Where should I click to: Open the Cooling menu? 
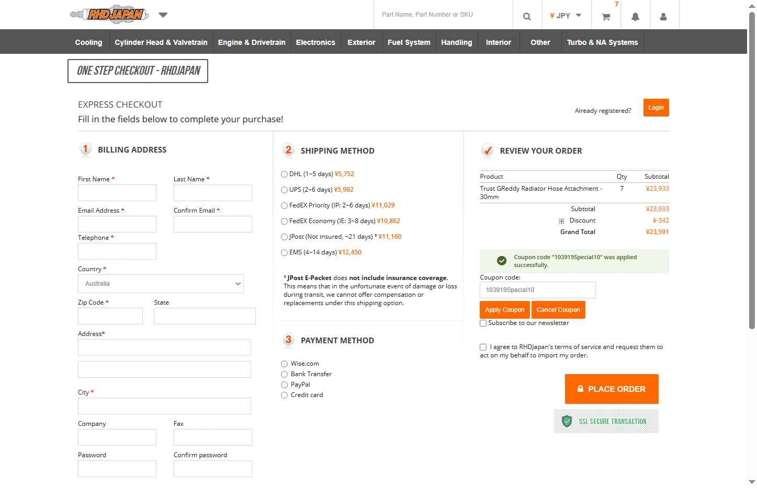click(88, 42)
